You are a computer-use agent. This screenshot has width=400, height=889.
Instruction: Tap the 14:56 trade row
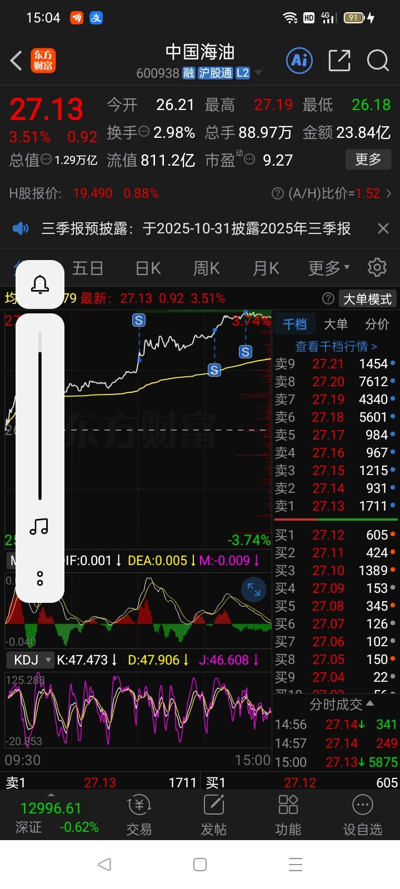[336, 725]
